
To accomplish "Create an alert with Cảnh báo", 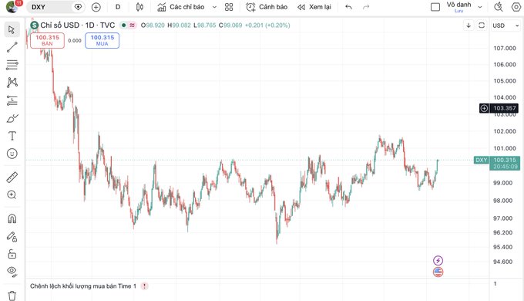I will click(x=267, y=7).
